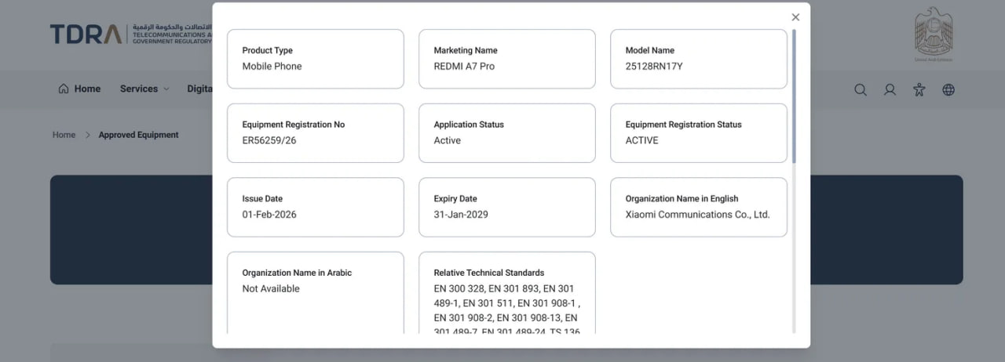Click the globe language icon
The height and width of the screenshot is (362, 1005).
pos(948,89)
